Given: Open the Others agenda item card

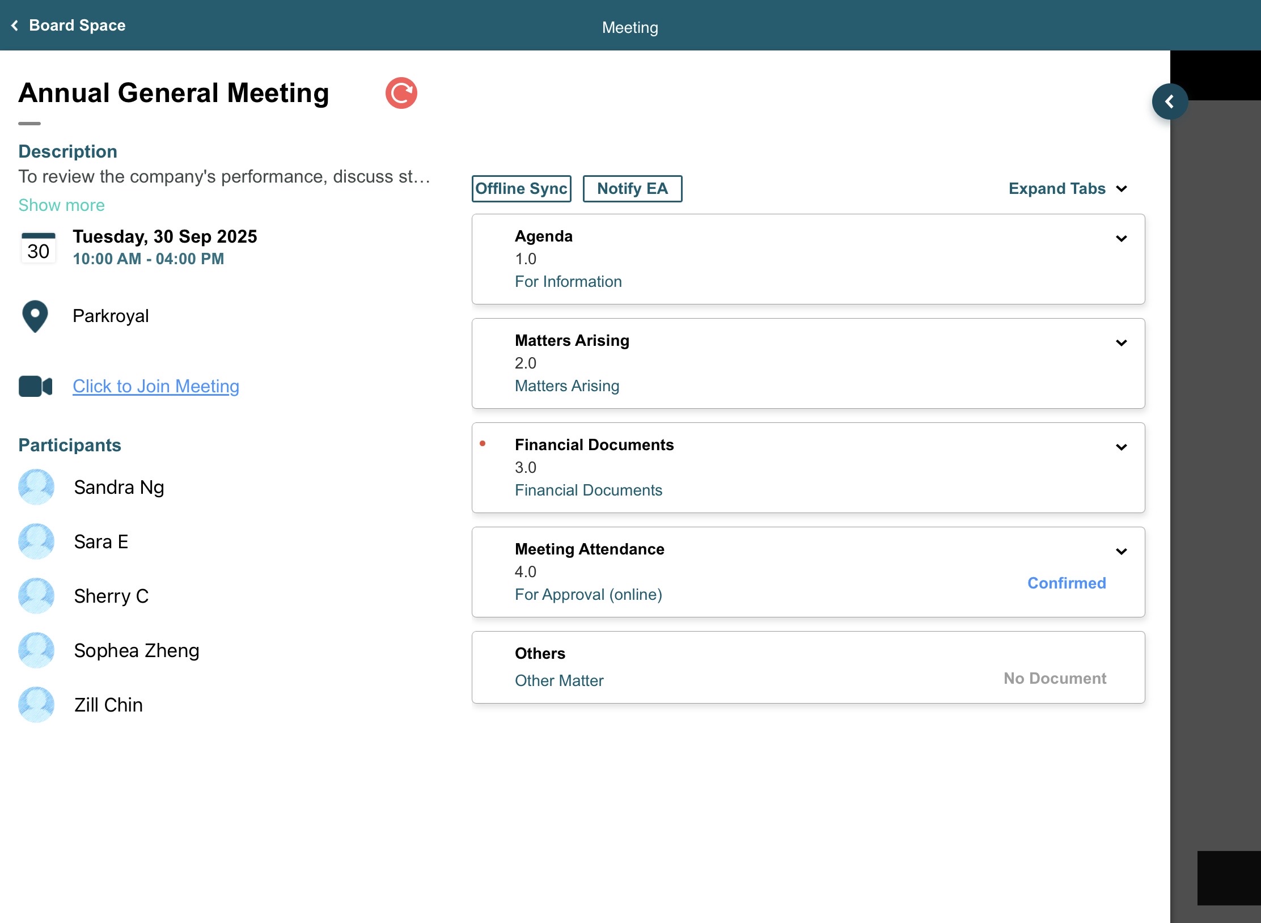Looking at the screenshot, I should click(807, 667).
